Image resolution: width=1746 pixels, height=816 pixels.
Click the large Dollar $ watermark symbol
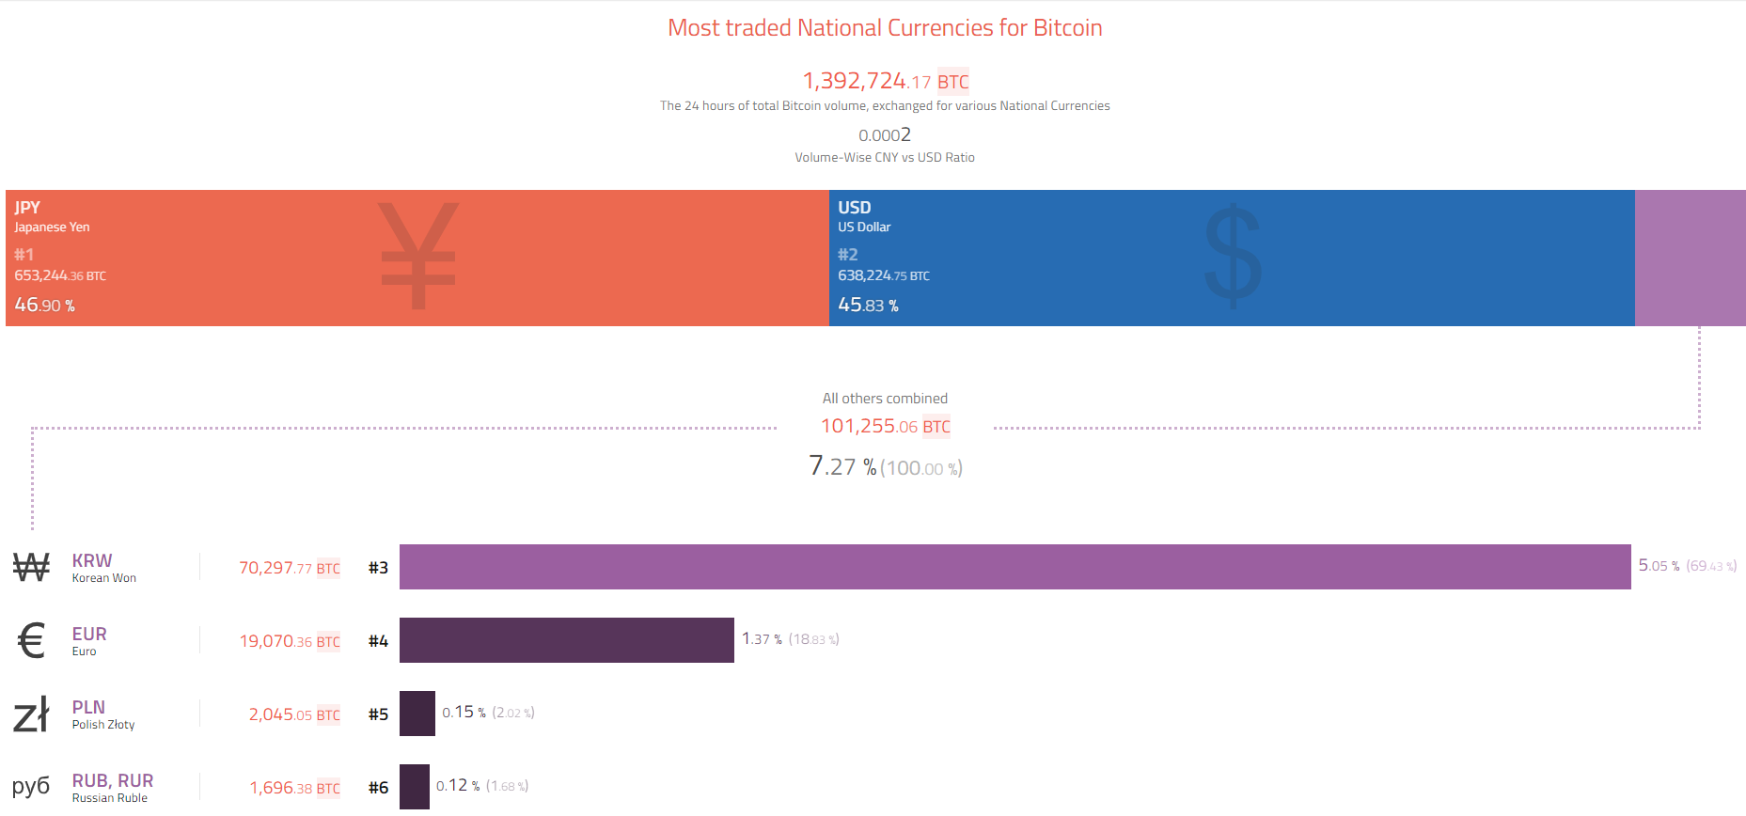point(1233,256)
